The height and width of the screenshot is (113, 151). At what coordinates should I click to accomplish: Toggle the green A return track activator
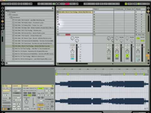pos(117,56)
